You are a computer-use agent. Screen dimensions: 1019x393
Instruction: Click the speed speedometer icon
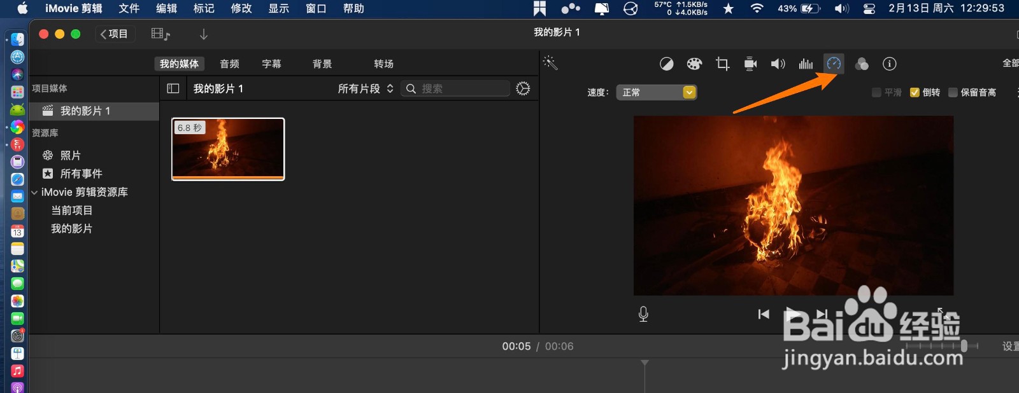tap(834, 64)
